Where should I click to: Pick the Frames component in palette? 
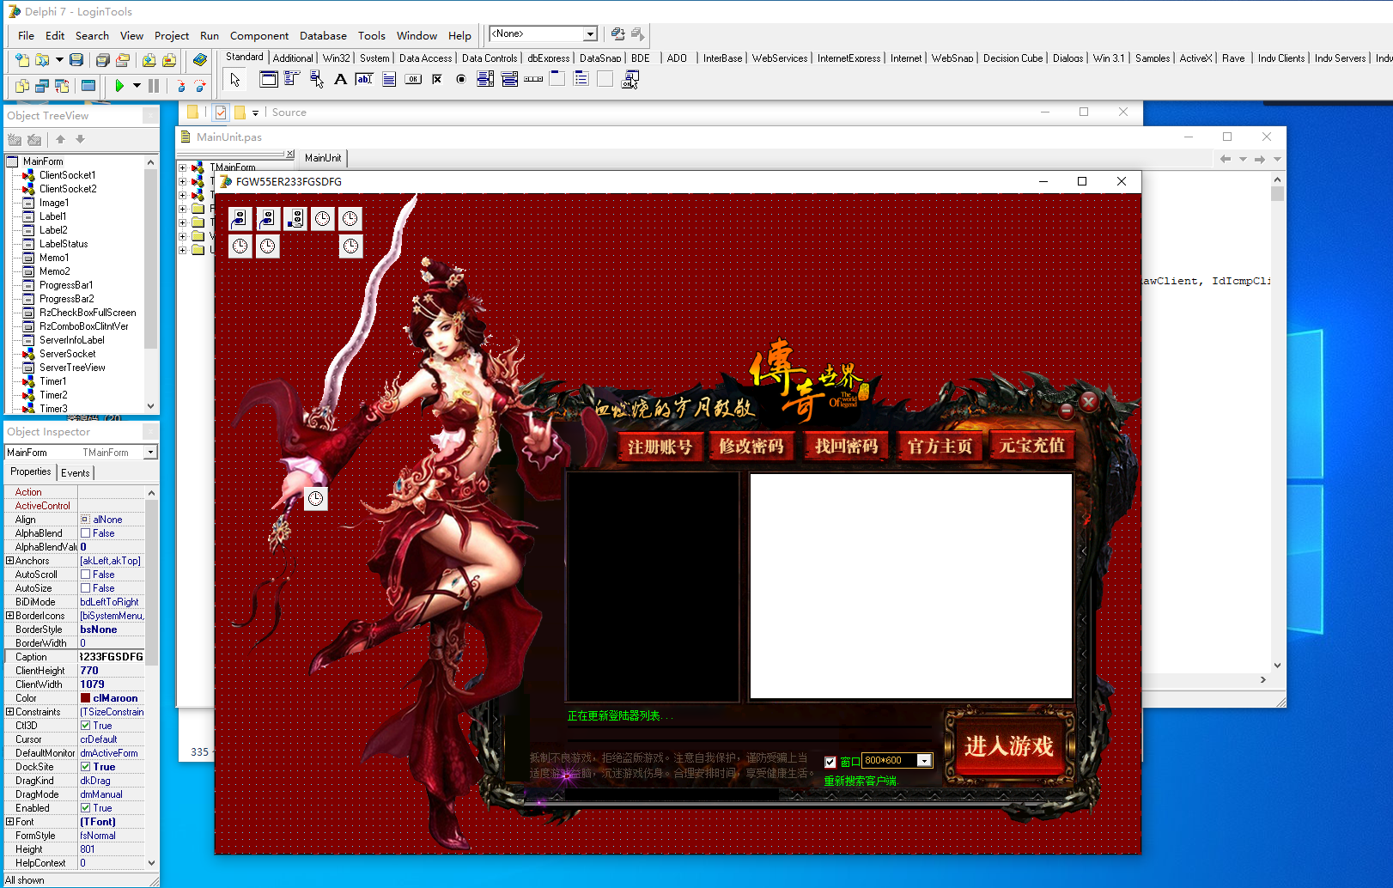click(x=269, y=80)
